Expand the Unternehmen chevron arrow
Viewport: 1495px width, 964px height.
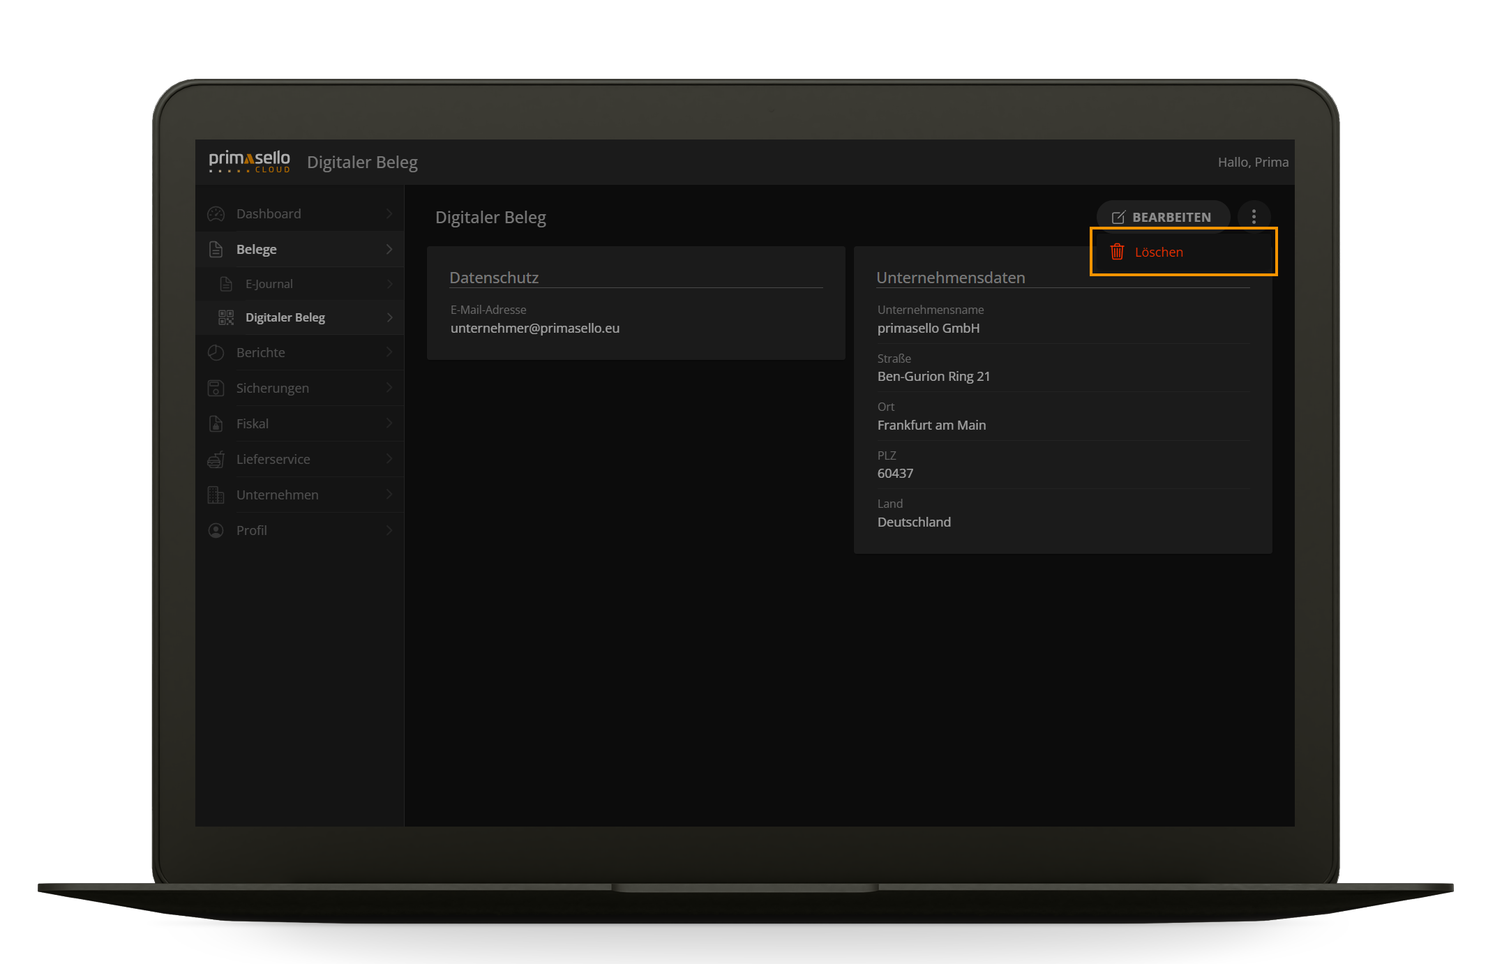pyautogui.click(x=389, y=495)
